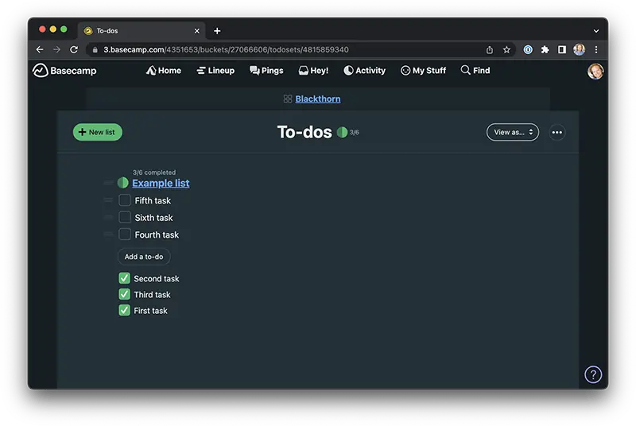Image resolution: width=636 pixels, height=426 pixels.
Task: Click the browser address bar URL
Action: [x=238, y=49]
